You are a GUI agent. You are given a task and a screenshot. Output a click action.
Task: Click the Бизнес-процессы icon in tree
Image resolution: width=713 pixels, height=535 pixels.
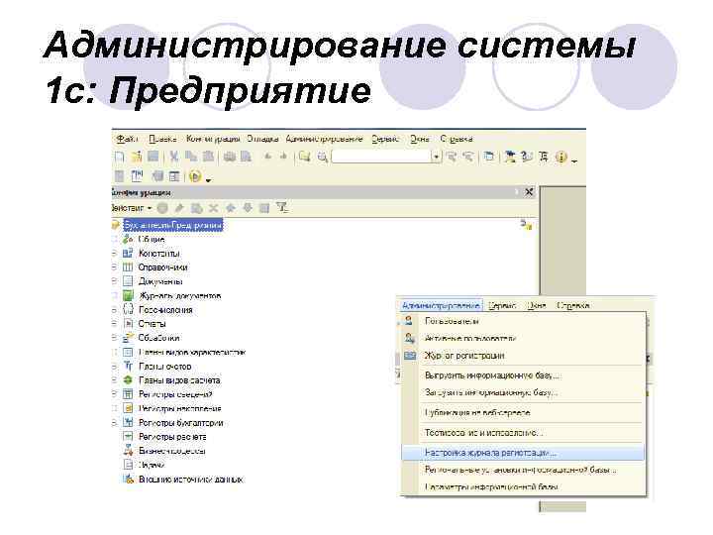coord(128,451)
